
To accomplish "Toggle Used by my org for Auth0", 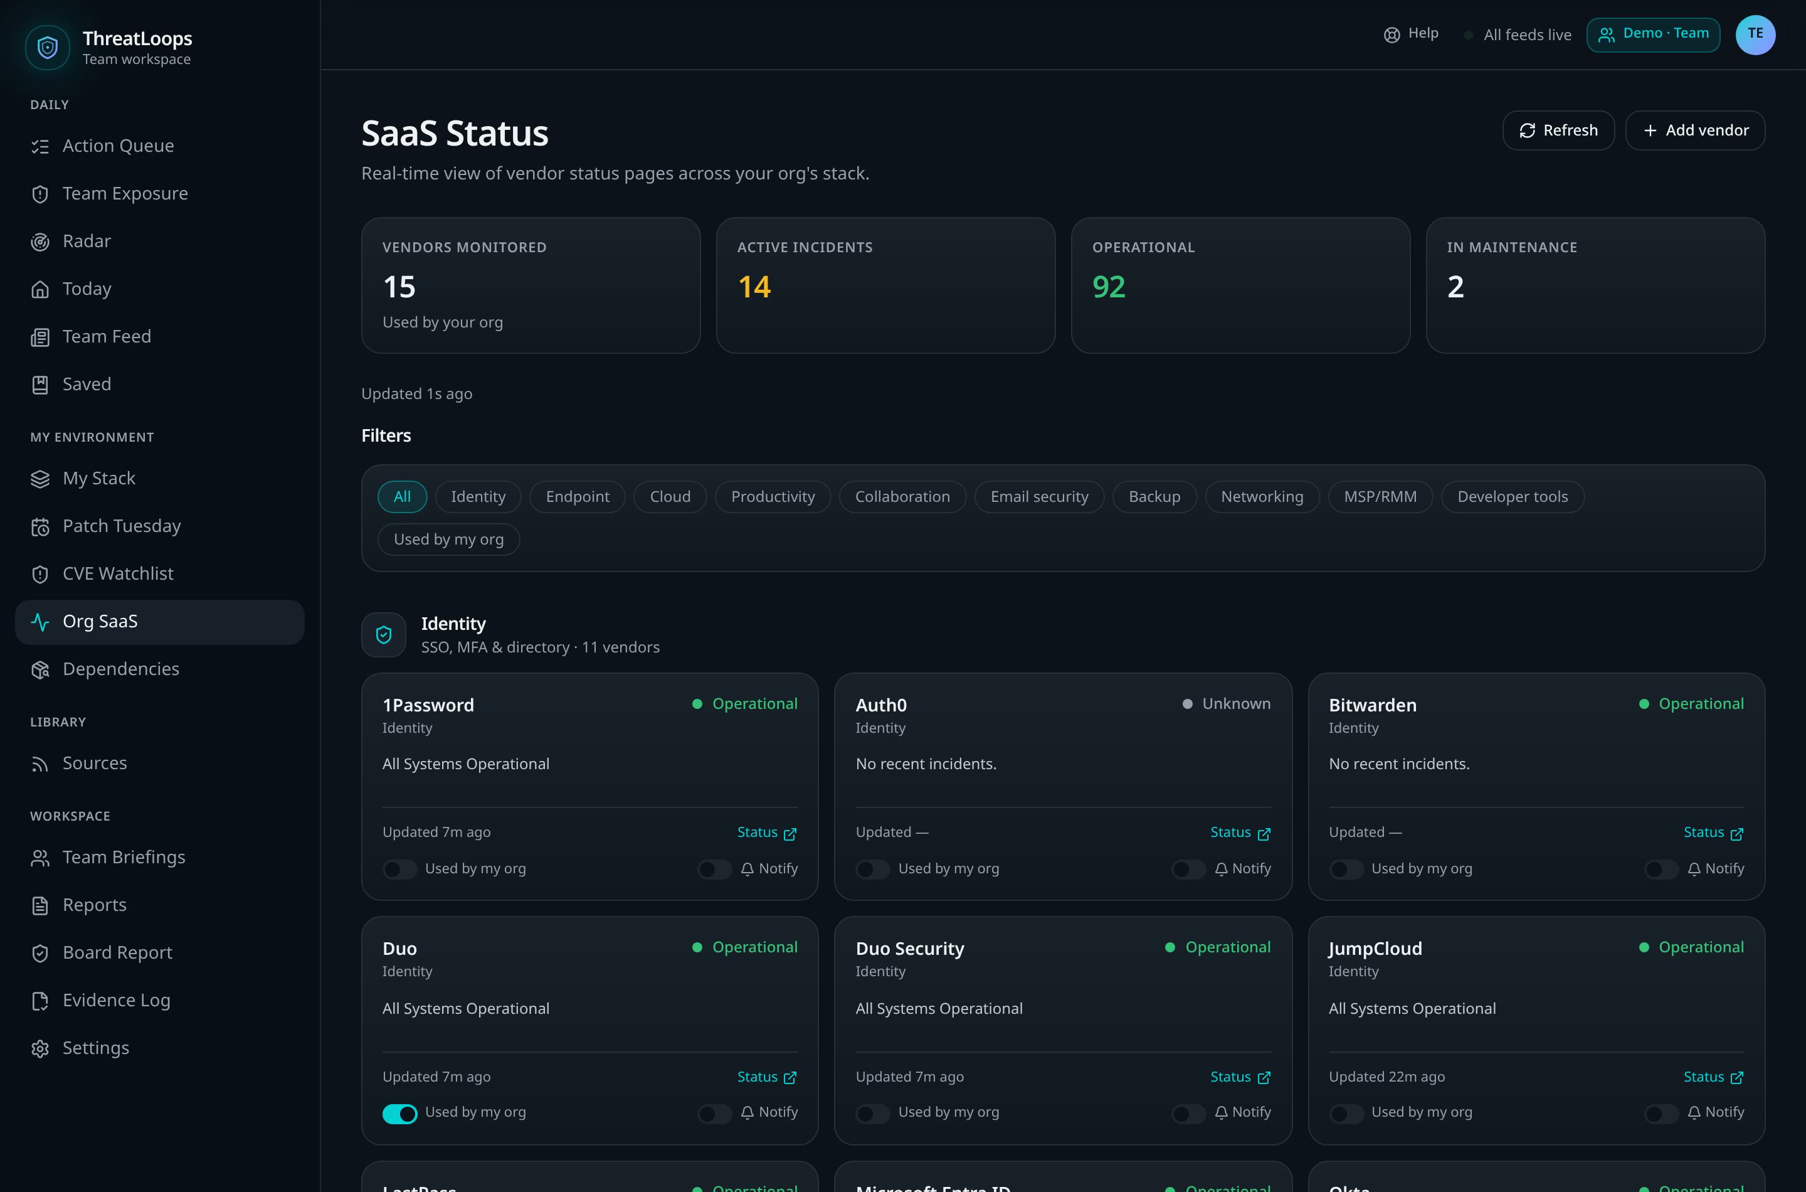I will pyautogui.click(x=873, y=870).
